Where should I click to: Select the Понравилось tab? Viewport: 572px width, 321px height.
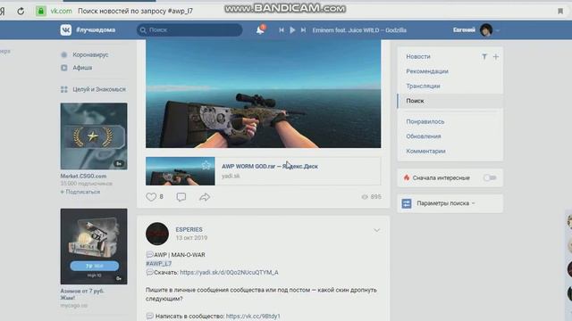pyautogui.click(x=425, y=121)
